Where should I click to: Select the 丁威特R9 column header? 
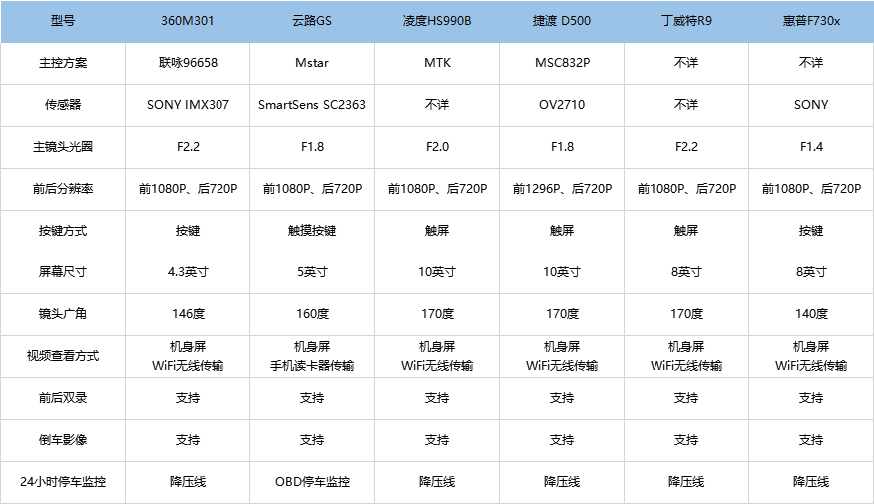tap(686, 21)
